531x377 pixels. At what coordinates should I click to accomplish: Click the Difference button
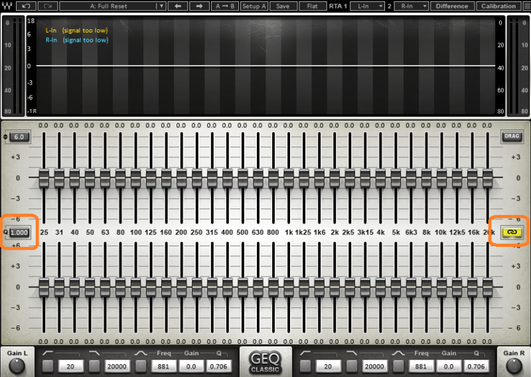(452, 6)
